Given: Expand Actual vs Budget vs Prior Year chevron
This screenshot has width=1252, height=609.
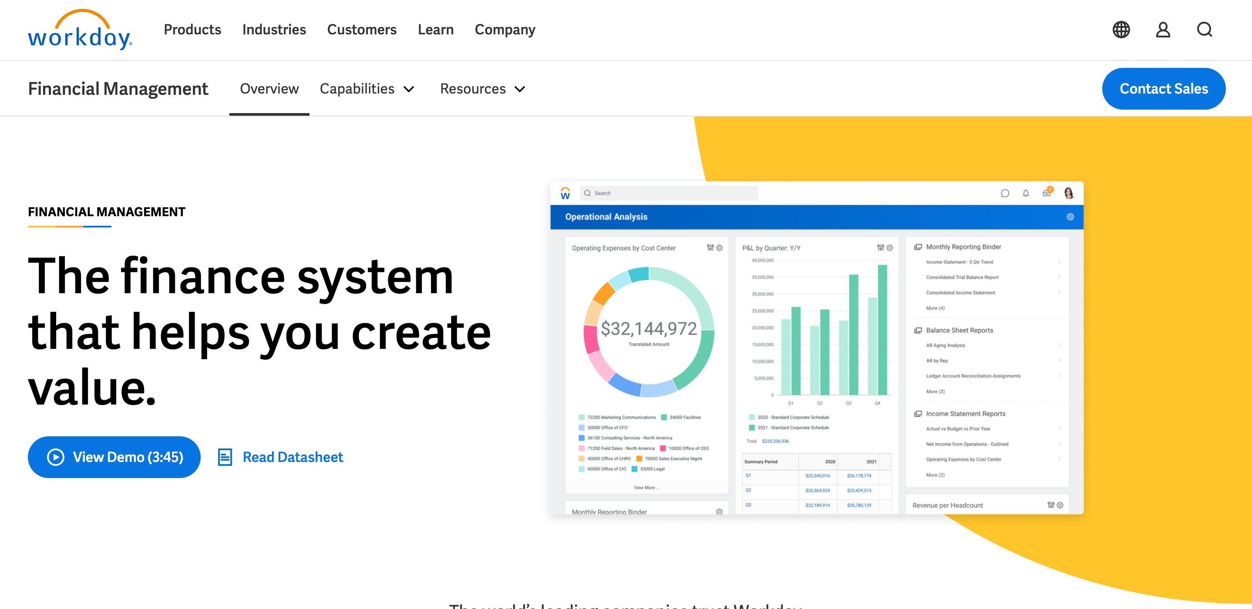Looking at the screenshot, I should click(1060, 429).
